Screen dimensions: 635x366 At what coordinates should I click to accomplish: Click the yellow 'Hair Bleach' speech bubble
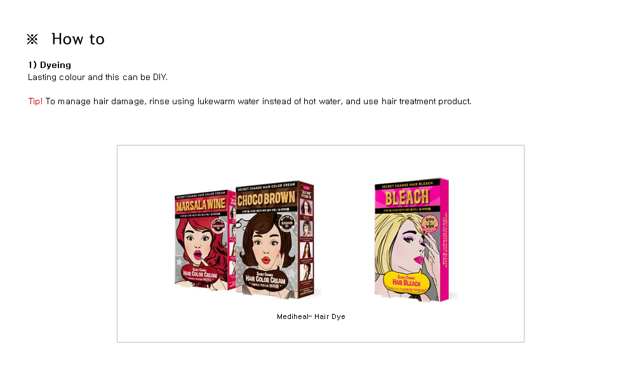[406, 281]
